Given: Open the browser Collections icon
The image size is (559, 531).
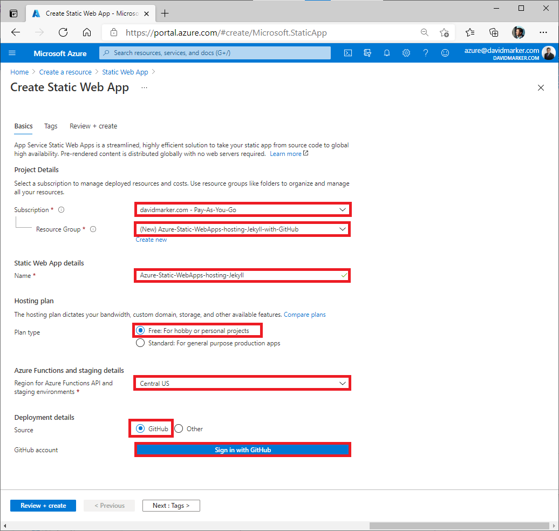Looking at the screenshot, I should click(494, 32).
